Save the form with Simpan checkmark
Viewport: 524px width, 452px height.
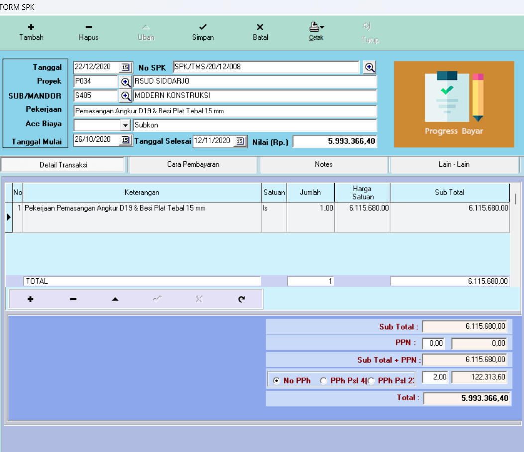[x=203, y=28]
